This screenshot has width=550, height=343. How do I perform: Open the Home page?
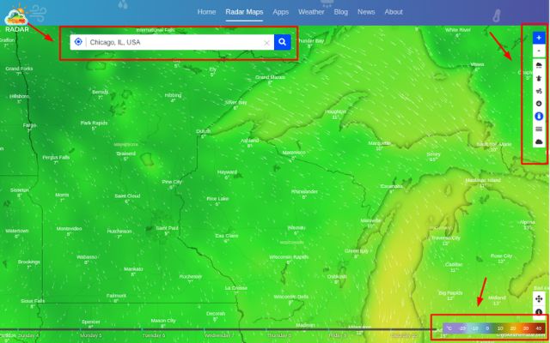pos(206,12)
